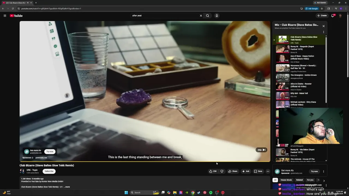Click the YouTube search input field
Viewport: 349px width, 196px height.
[x=165, y=16]
